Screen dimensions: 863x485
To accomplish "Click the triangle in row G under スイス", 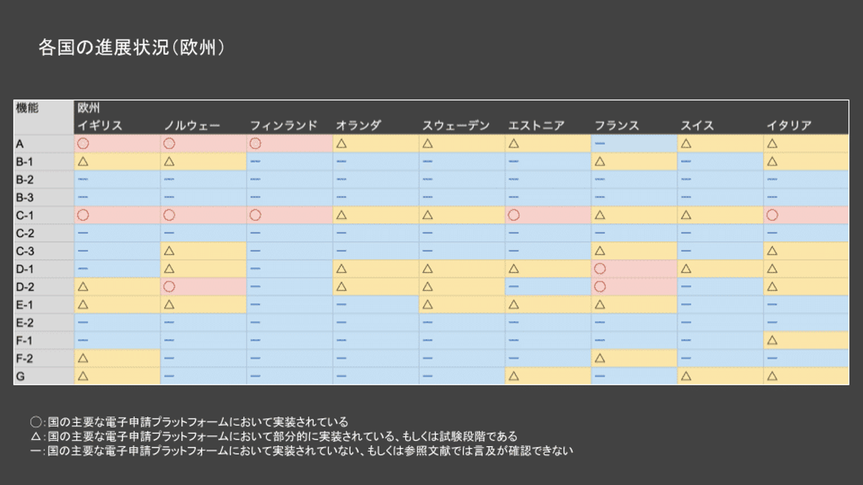I will (686, 376).
